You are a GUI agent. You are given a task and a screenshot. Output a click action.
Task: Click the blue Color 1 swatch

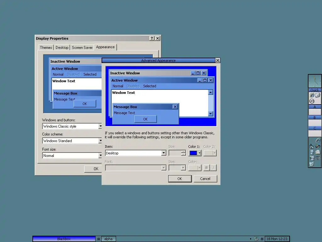(193, 153)
